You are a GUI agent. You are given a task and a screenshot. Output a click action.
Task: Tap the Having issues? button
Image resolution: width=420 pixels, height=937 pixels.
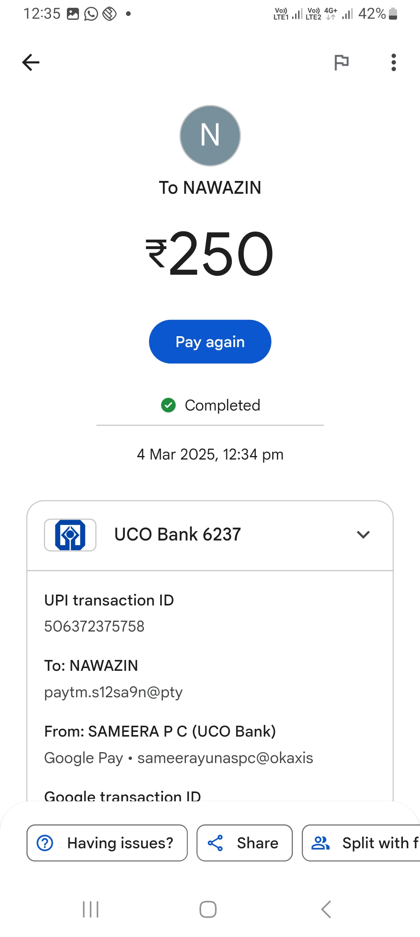107,843
